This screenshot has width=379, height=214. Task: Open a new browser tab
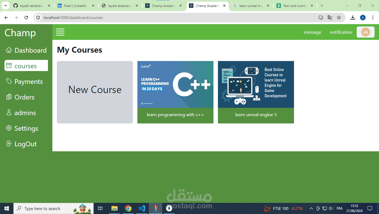tap(322, 6)
